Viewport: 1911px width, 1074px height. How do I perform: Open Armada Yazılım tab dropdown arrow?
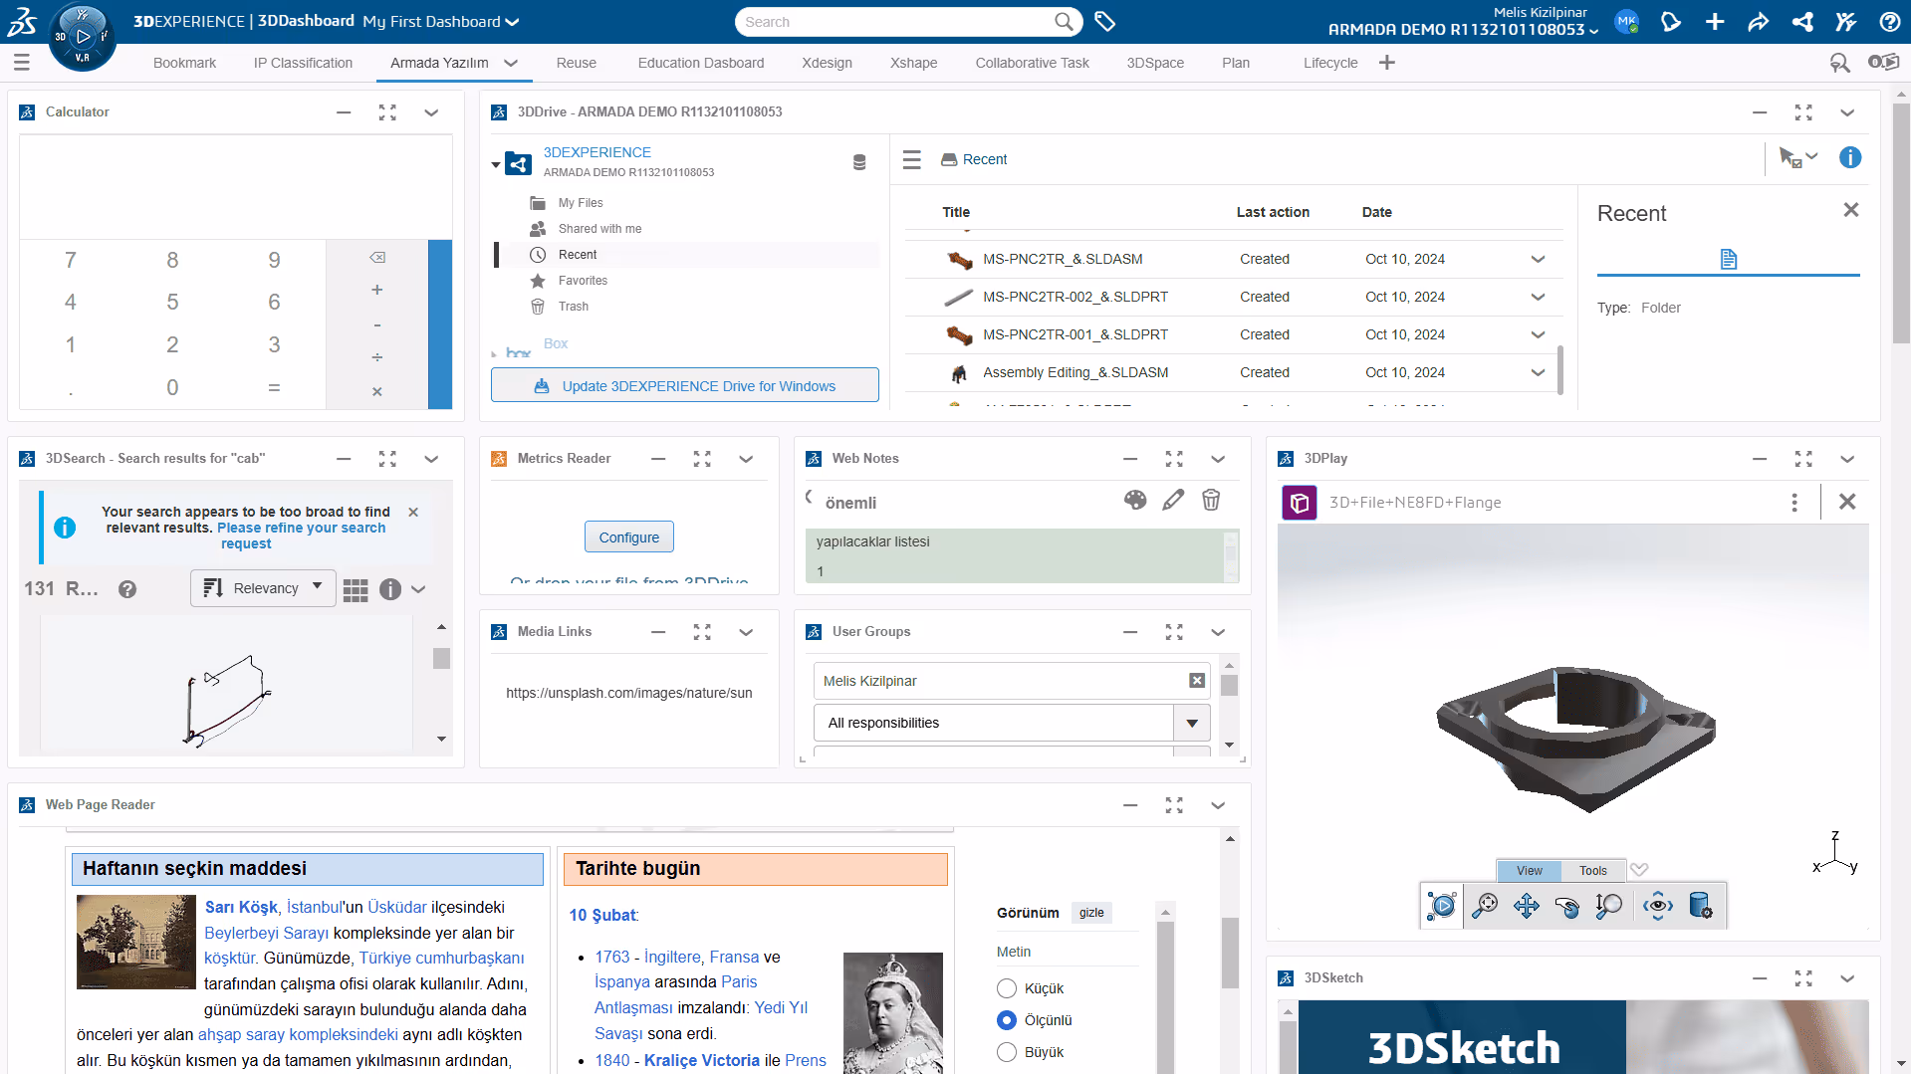(511, 63)
